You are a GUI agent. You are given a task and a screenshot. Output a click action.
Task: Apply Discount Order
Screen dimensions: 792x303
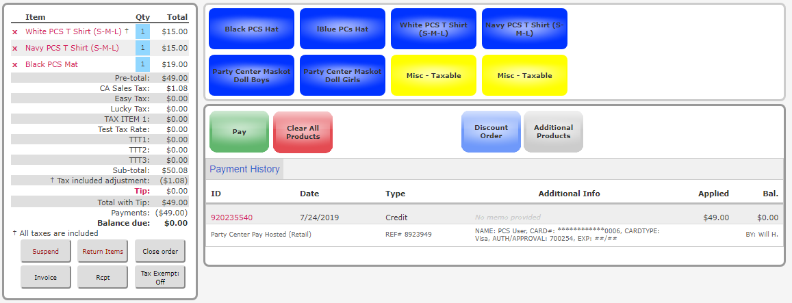[491, 132]
